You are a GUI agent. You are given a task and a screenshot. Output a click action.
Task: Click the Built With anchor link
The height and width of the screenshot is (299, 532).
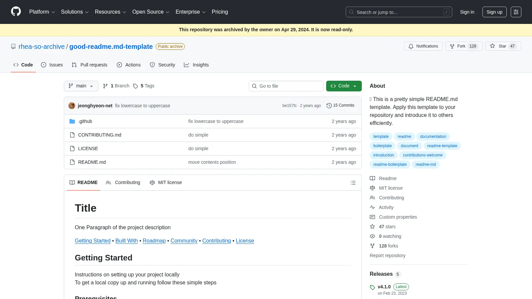[127, 241]
